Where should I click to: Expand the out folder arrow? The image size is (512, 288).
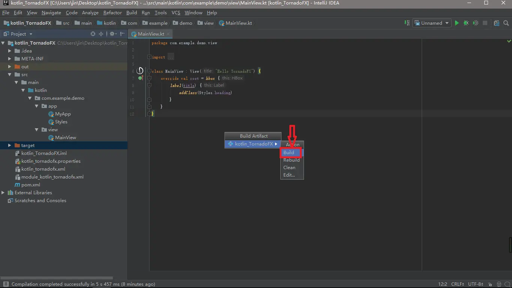[x=10, y=67]
